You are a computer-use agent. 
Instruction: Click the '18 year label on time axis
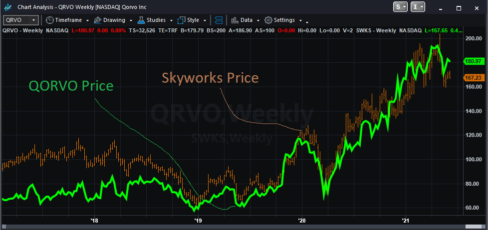(x=94, y=221)
